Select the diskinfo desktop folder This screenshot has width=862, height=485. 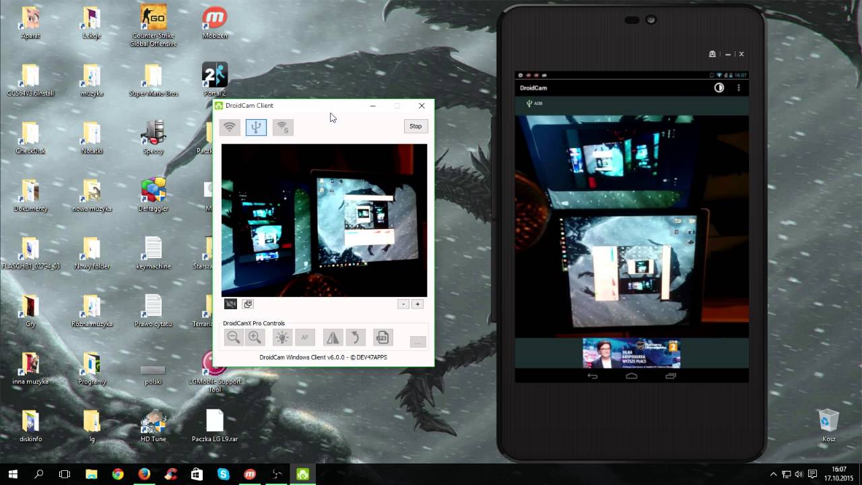(x=30, y=426)
